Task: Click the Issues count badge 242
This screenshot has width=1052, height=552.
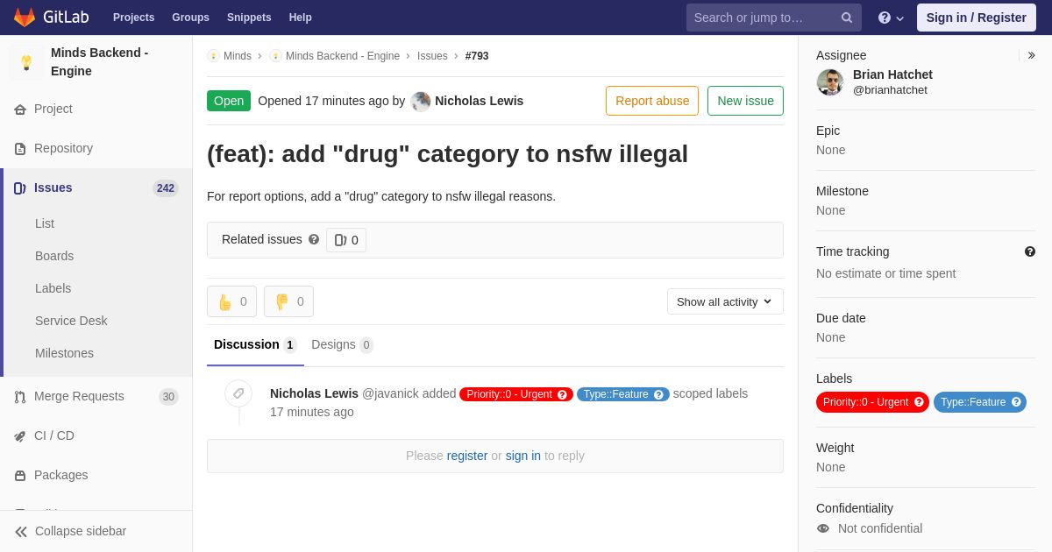Action: (166, 188)
